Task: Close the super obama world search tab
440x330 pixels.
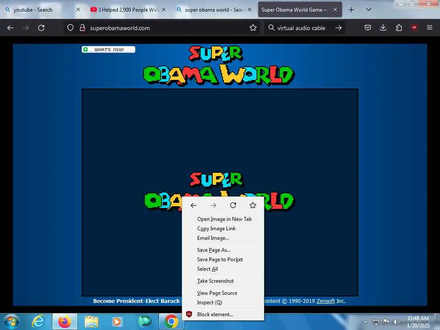Action: [250, 10]
